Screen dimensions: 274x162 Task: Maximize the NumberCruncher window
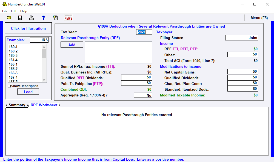click(x=255, y=4)
